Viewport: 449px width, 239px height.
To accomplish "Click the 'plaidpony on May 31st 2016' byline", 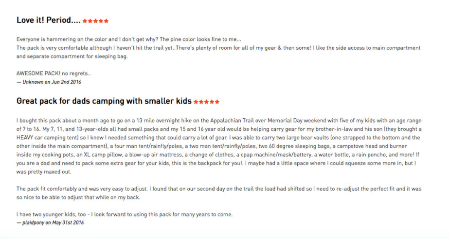I will click(50, 222).
